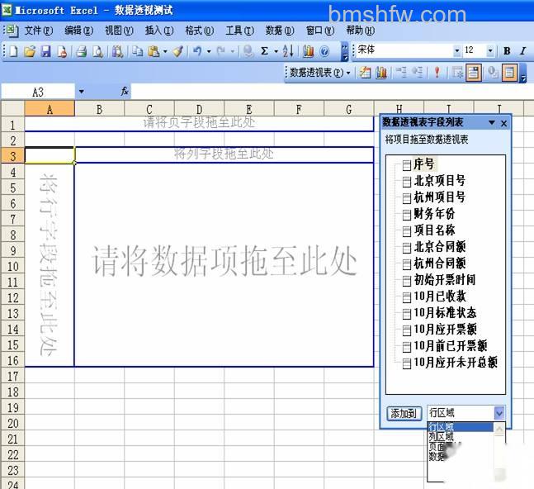Run spelling check or research tool
Viewport: 534px width, 489px height.
pos(117,52)
